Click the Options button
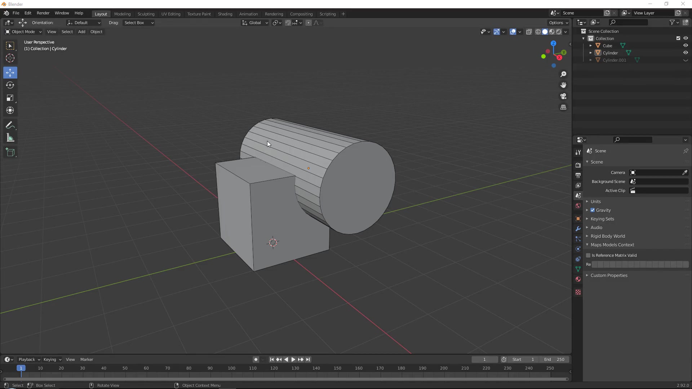The height and width of the screenshot is (389, 692). tap(559, 23)
